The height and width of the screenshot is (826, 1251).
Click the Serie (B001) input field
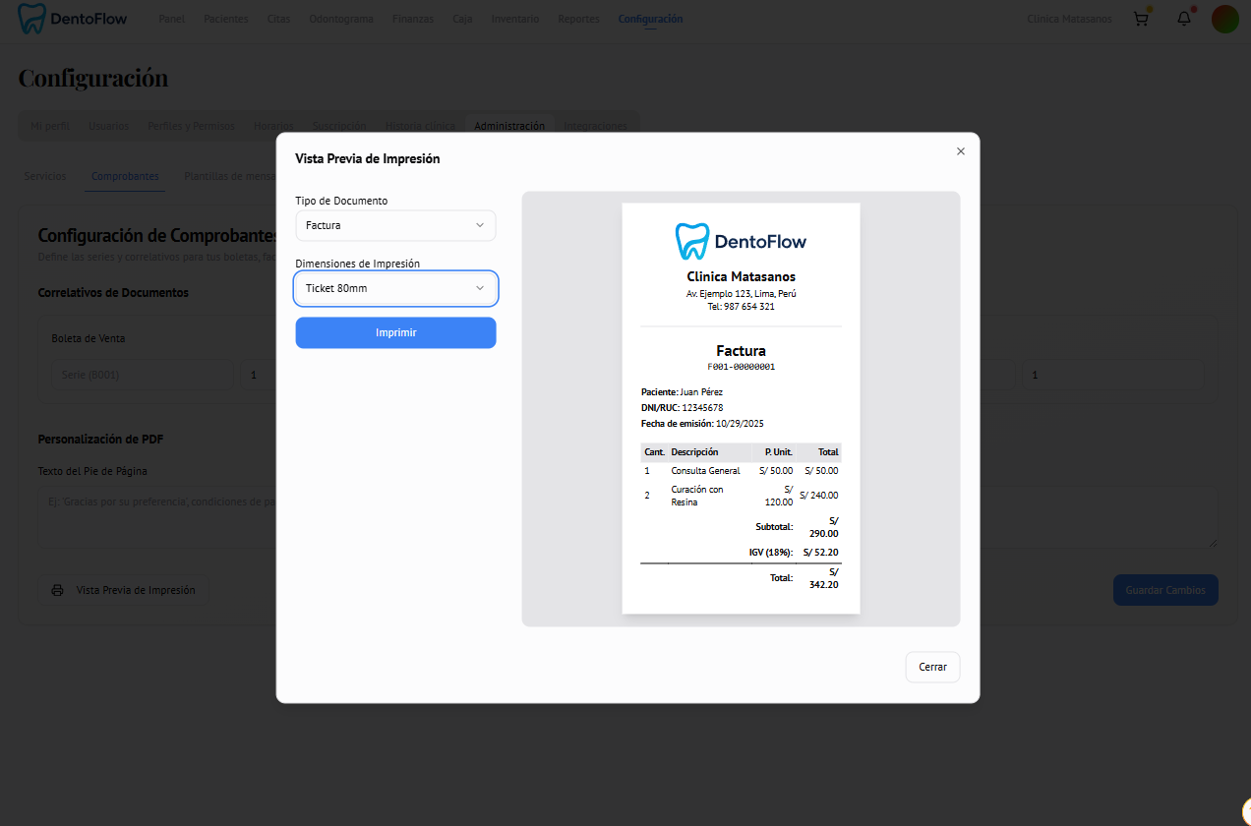tap(143, 375)
